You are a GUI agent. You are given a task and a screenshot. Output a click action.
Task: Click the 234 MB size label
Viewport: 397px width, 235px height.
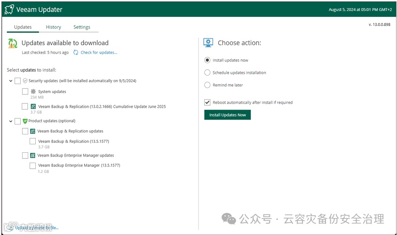click(37, 97)
